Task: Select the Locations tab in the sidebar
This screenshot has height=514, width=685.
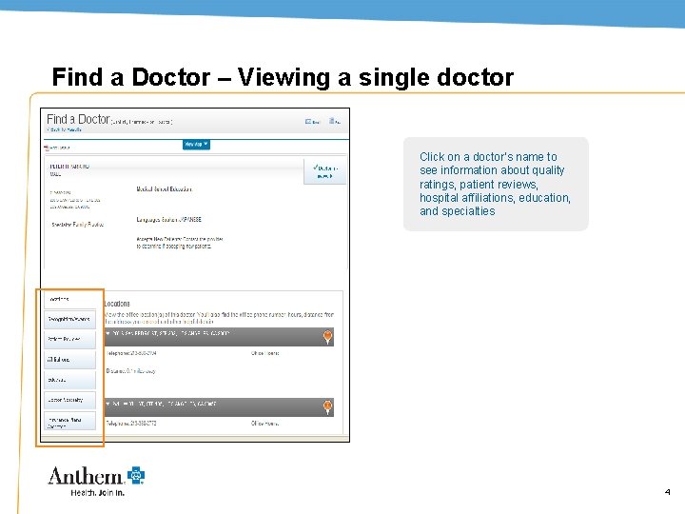Action: click(69, 300)
